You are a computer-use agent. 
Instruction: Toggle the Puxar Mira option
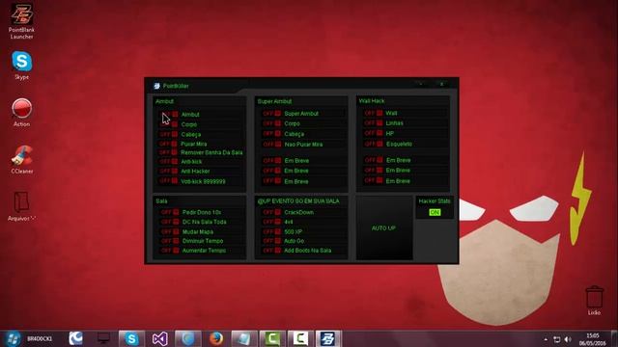(169, 144)
